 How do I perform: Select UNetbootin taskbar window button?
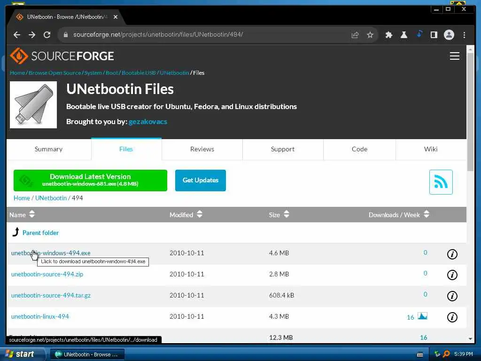click(x=87, y=354)
